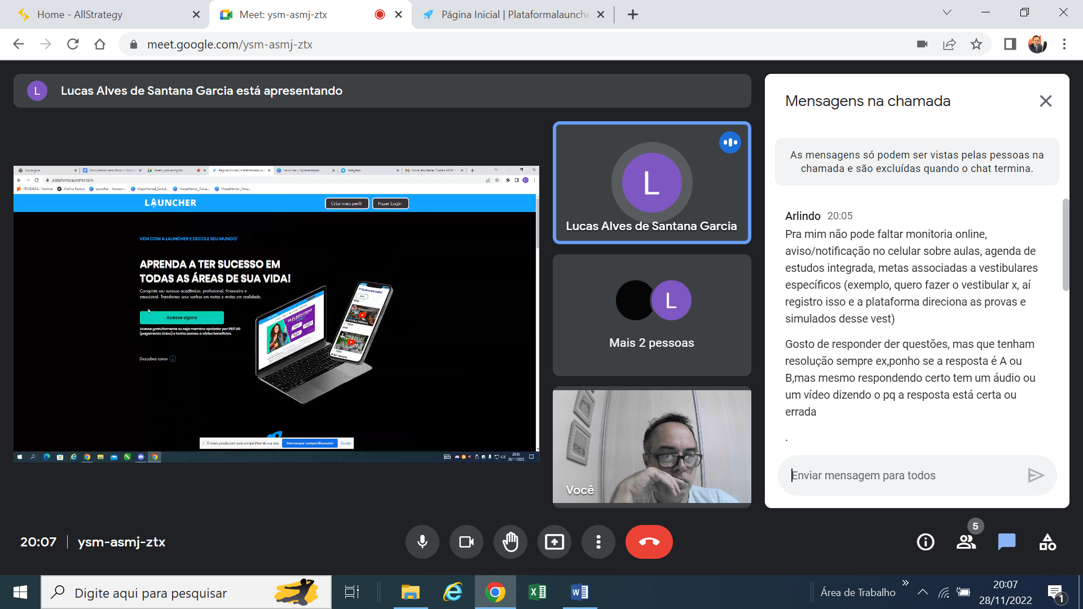Show the participants list with badge 5
Viewport: 1083px width, 609px height.
pos(966,542)
